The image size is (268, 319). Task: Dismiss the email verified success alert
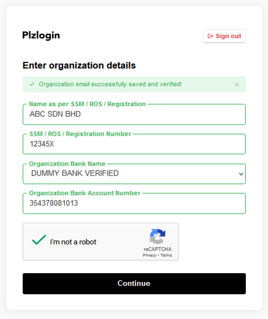coord(237,84)
